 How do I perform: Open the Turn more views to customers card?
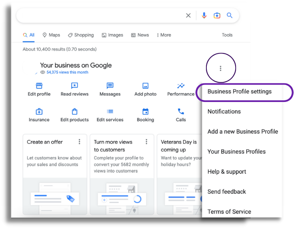pos(122,174)
